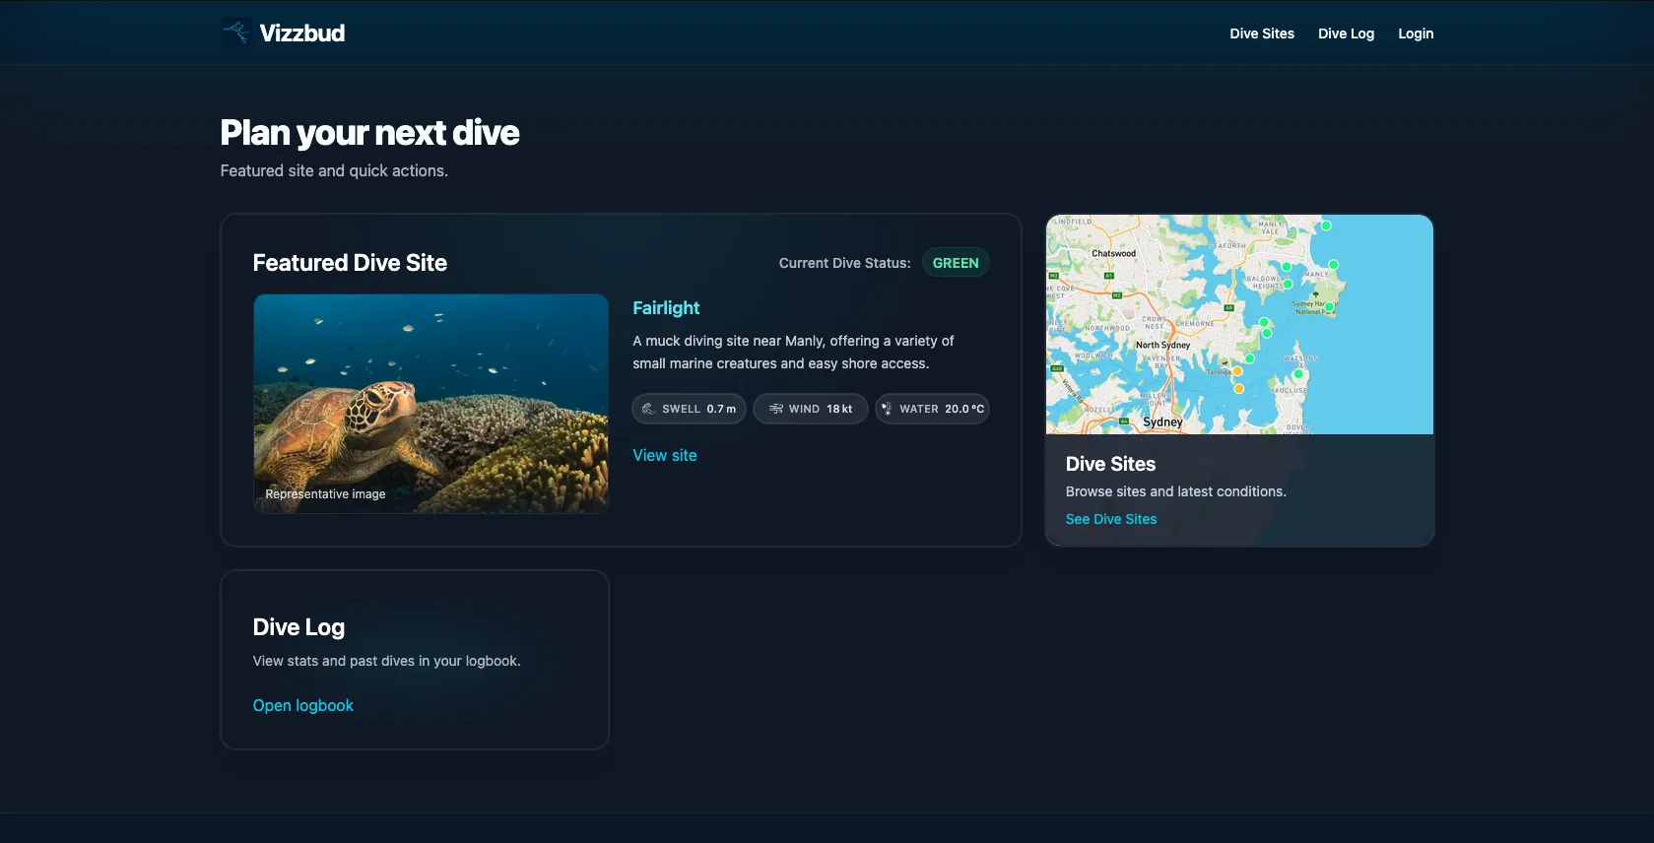The width and height of the screenshot is (1654, 843).
Task: Select orange marker beside the Taronga label
Action: point(1237,371)
